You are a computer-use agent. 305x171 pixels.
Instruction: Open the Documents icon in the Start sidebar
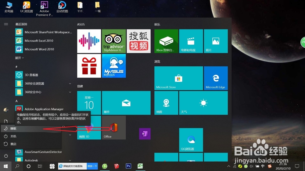click(6, 121)
